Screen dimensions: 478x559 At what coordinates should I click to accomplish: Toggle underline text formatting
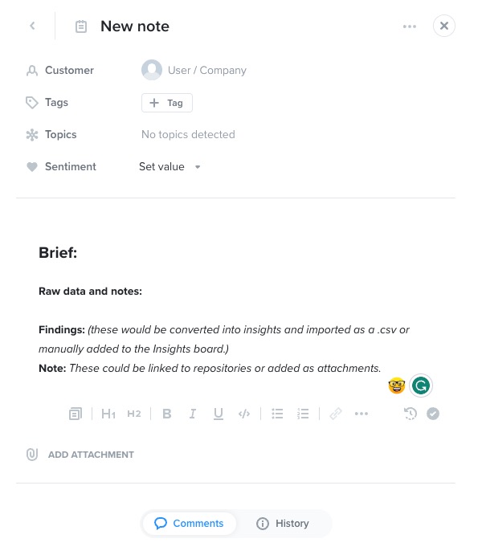[x=219, y=414]
